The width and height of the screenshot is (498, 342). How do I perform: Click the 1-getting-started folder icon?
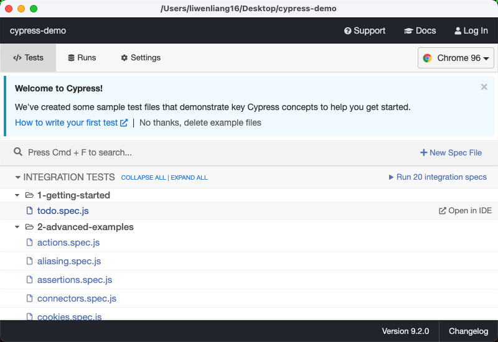tap(29, 195)
